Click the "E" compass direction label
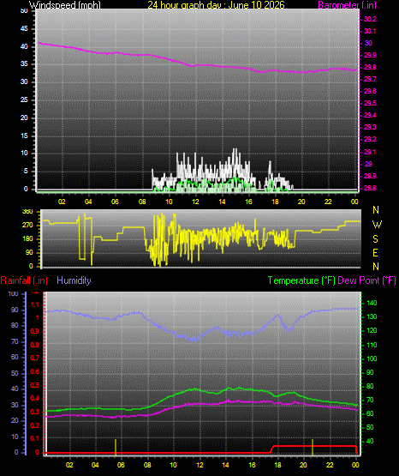This screenshot has height=476, width=399. coord(375,252)
